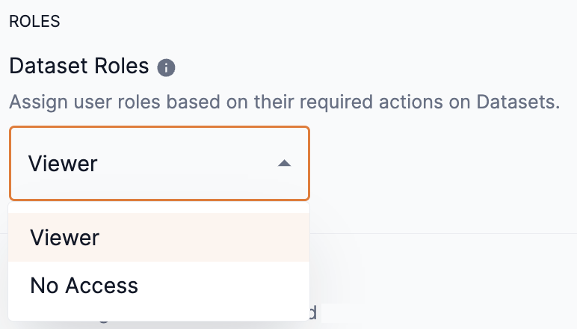This screenshot has width=577, height=329.
Task: Click the selected Viewer value in the combo box
Action: click(x=63, y=163)
